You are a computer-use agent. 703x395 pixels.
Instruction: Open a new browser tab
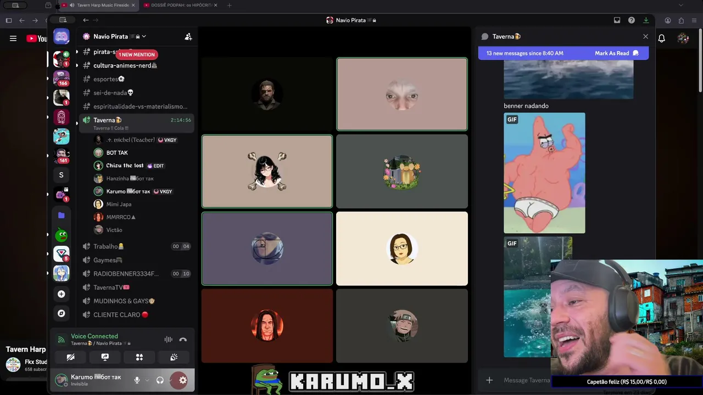(x=229, y=5)
